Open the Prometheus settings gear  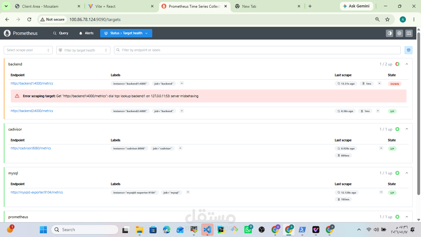[399, 33]
